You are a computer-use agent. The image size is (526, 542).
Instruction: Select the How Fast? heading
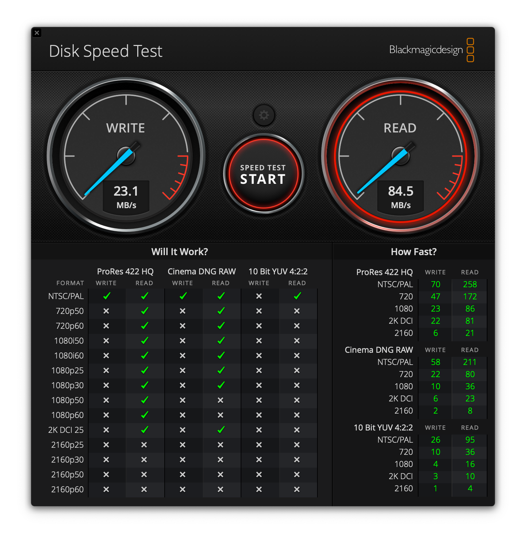coord(414,252)
